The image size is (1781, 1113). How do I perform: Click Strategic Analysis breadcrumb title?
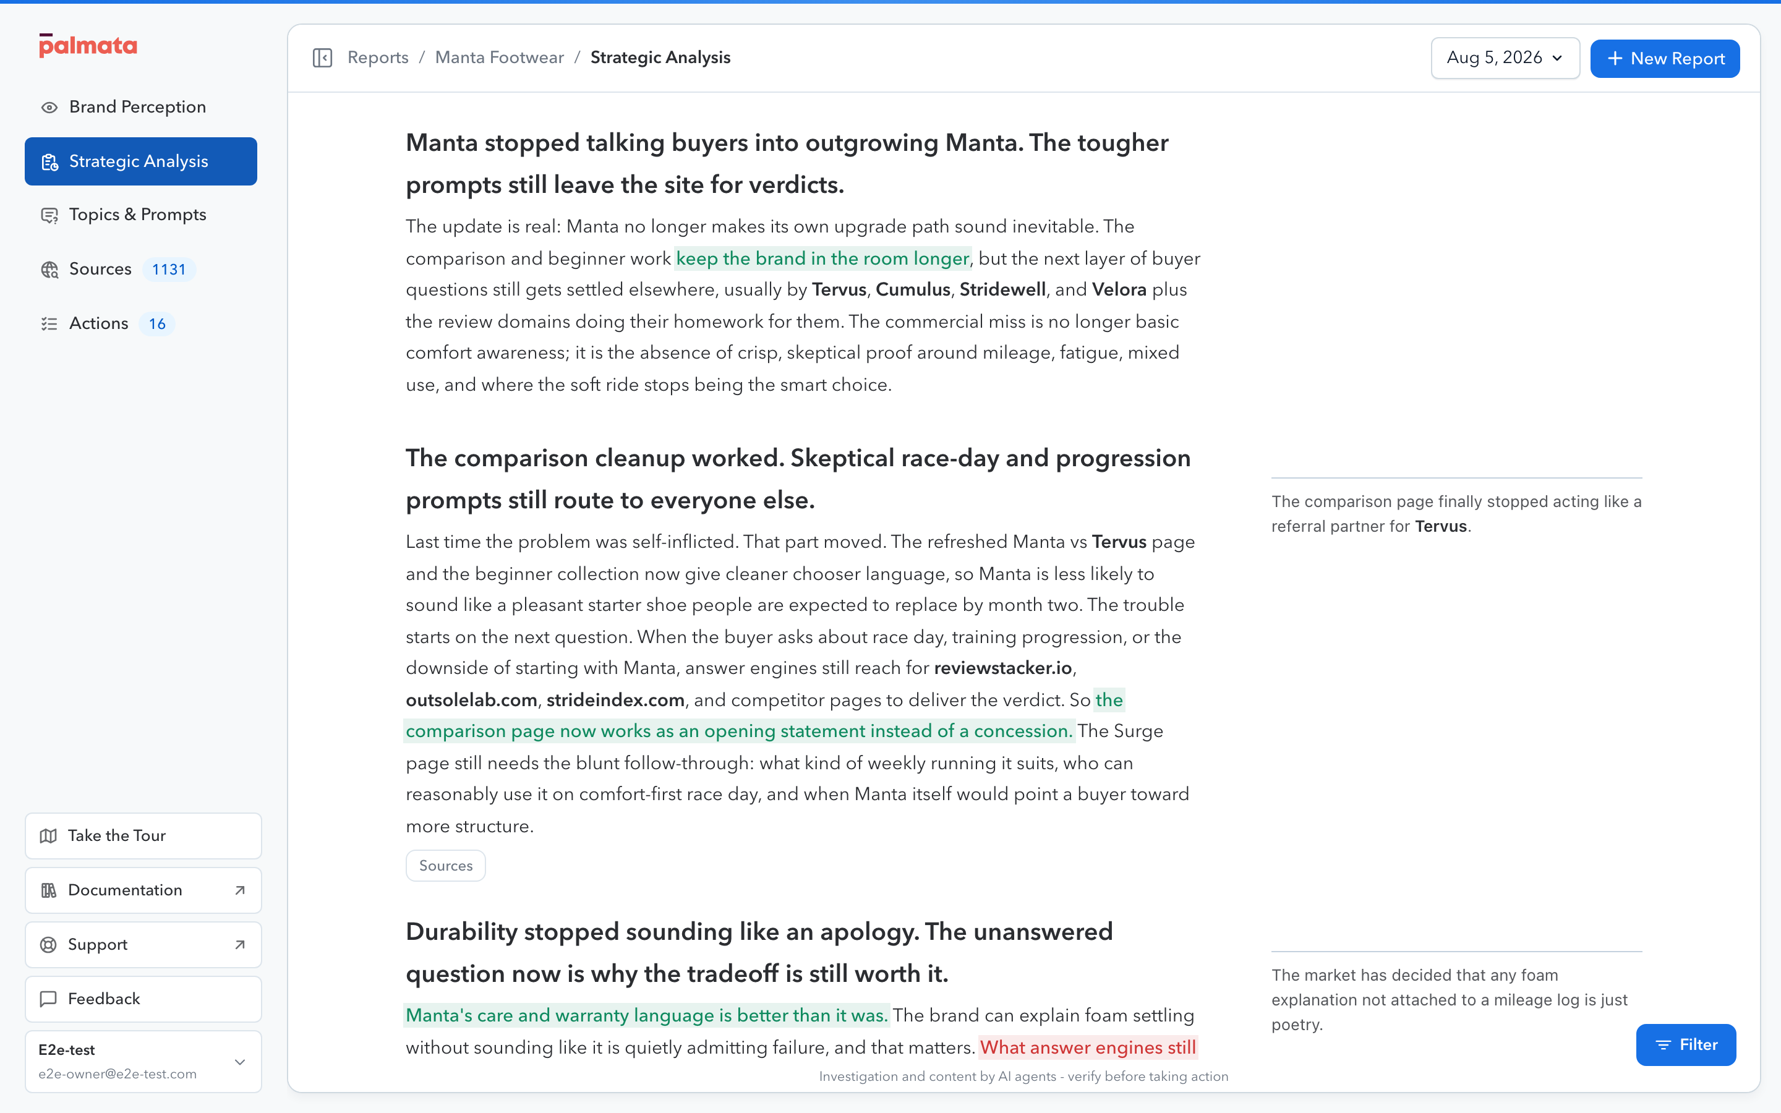(660, 58)
